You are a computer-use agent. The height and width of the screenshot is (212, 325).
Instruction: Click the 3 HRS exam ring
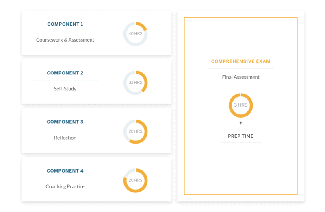point(240,105)
